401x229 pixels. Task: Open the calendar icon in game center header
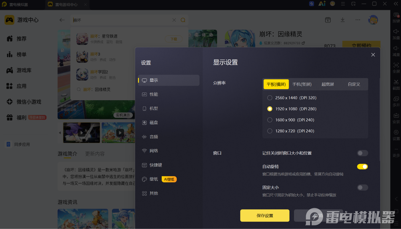tap(328, 20)
